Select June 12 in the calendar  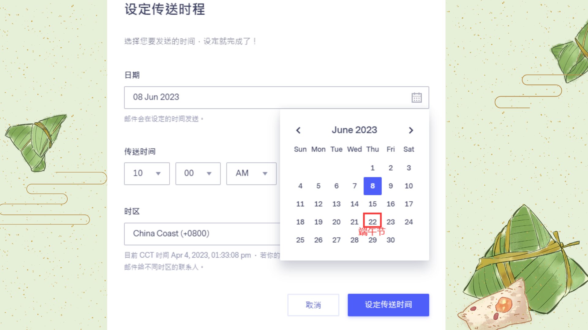[318, 204]
